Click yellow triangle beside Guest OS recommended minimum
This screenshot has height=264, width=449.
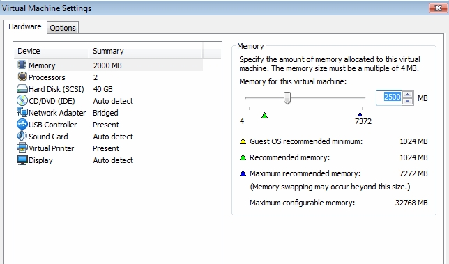(243, 141)
